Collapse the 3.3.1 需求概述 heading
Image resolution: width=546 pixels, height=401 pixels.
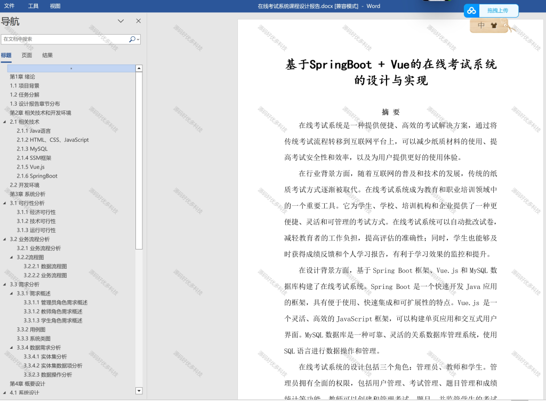click(x=12, y=294)
